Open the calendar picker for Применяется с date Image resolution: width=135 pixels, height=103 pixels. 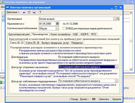(57, 24)
